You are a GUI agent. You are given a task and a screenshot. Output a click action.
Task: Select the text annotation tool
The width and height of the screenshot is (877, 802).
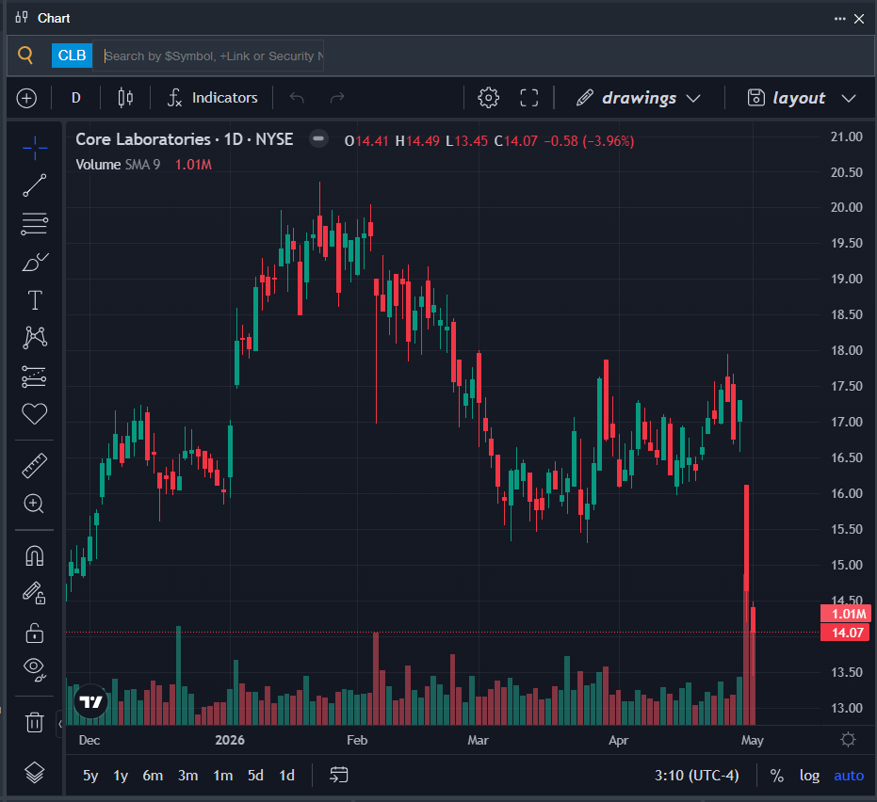pos(35,300)
